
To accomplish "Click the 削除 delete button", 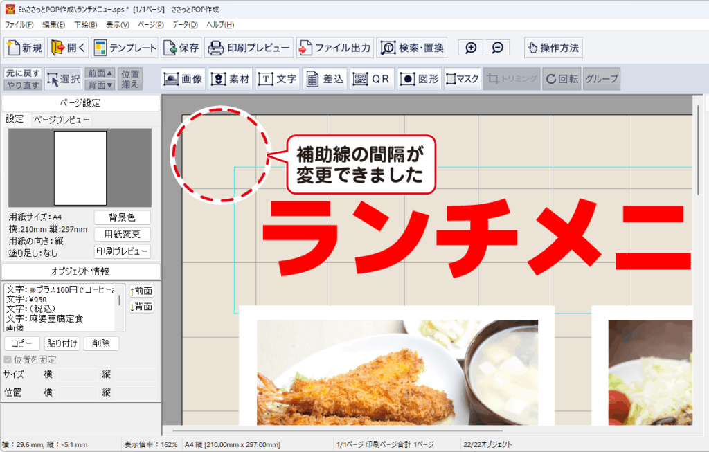I will point(101,343).
